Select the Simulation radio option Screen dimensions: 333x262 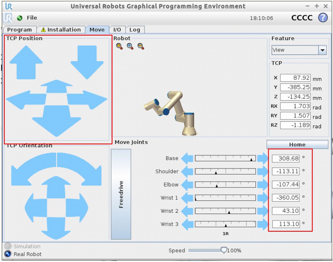[8, 247]
